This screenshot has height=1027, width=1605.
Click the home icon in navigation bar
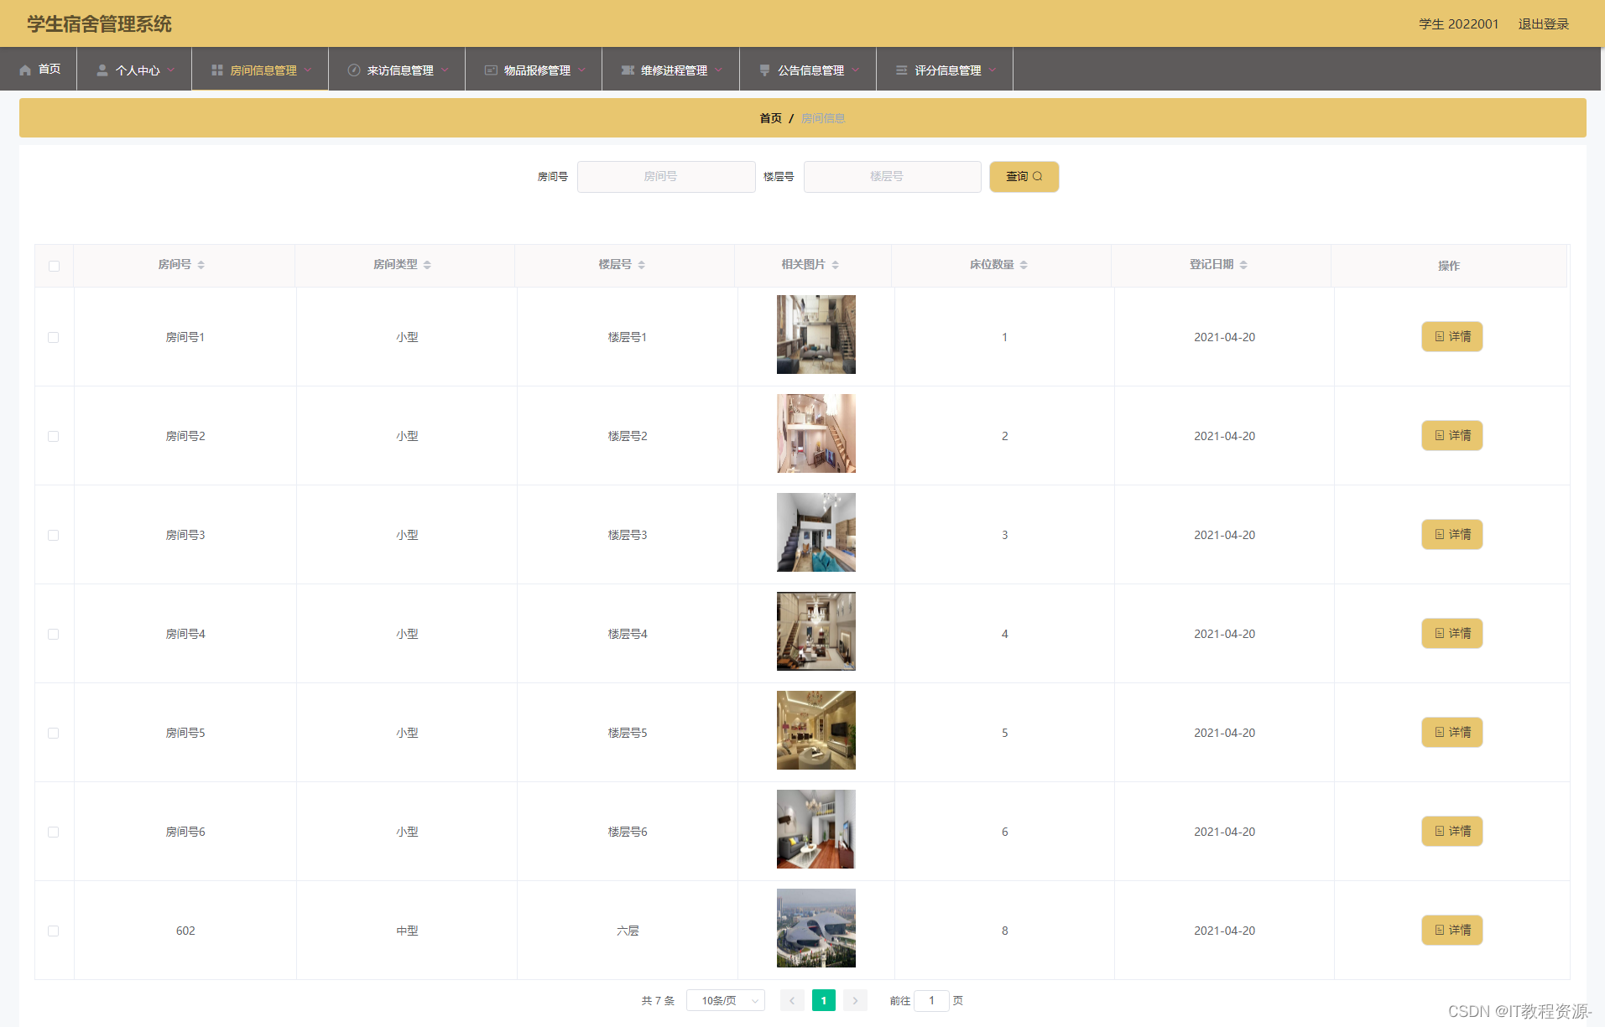(25, 70)
